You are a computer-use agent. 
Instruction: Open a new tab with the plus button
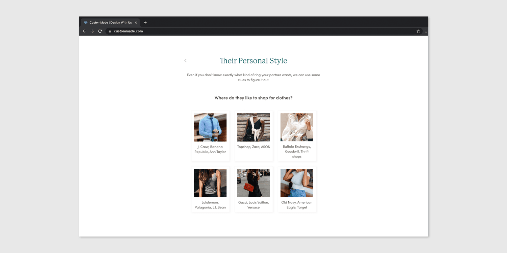145,23
